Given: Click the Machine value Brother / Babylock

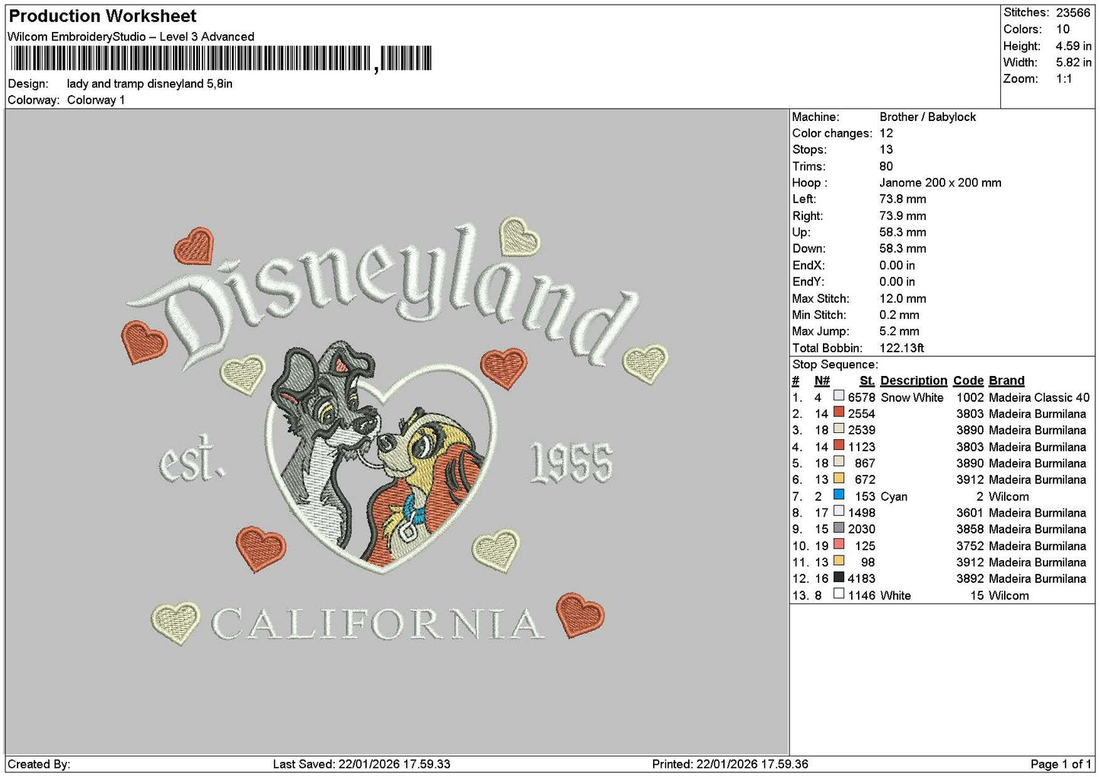Looking at the screenshot, I should click(x=927, y=117).
